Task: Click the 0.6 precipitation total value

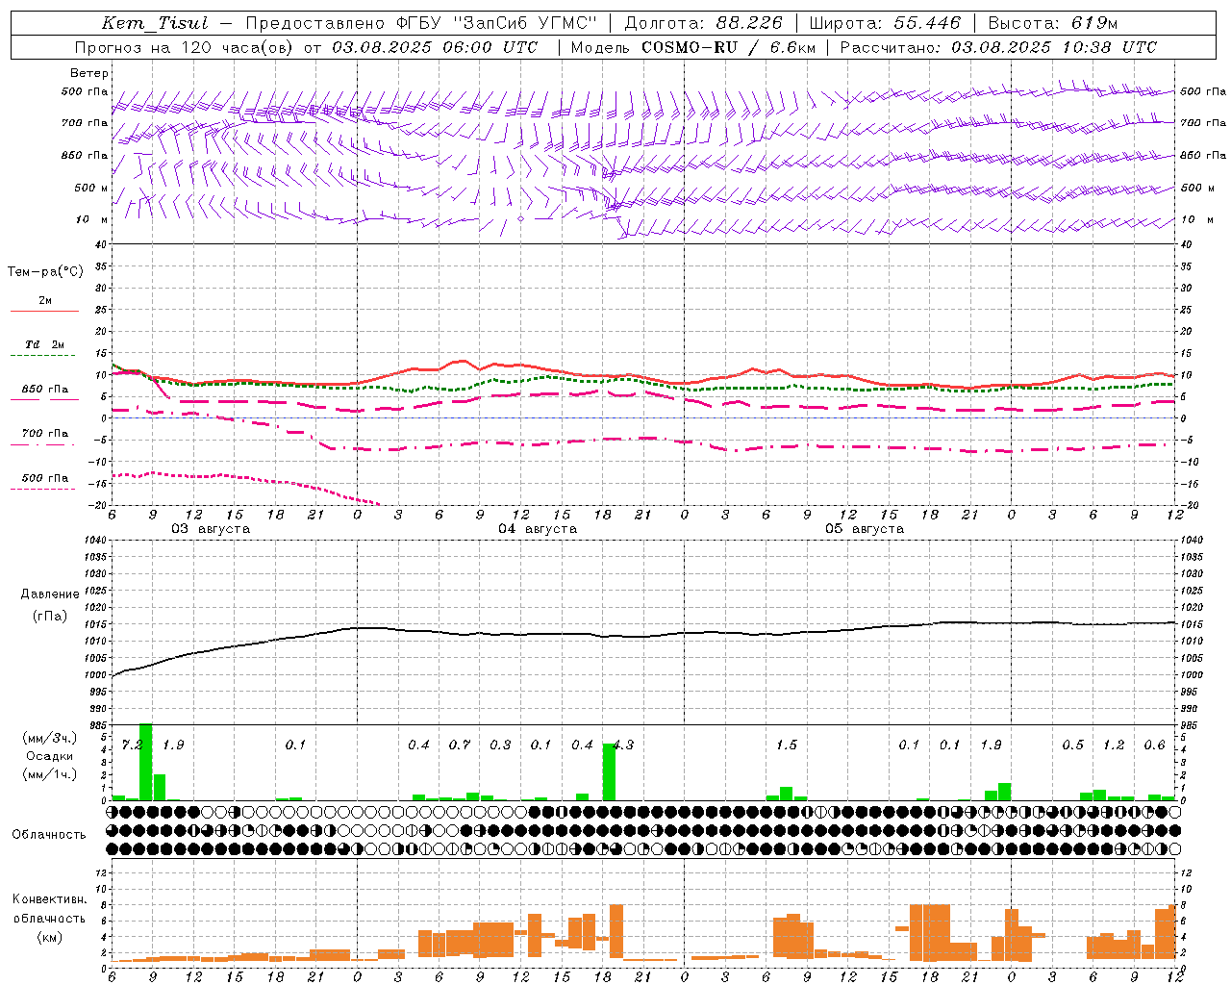Action: click(x=1155, y=745)
